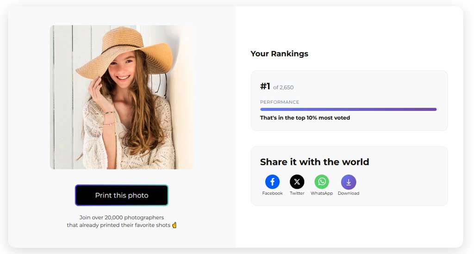Open the WhatsApp share icon

[x=322, y=182]
